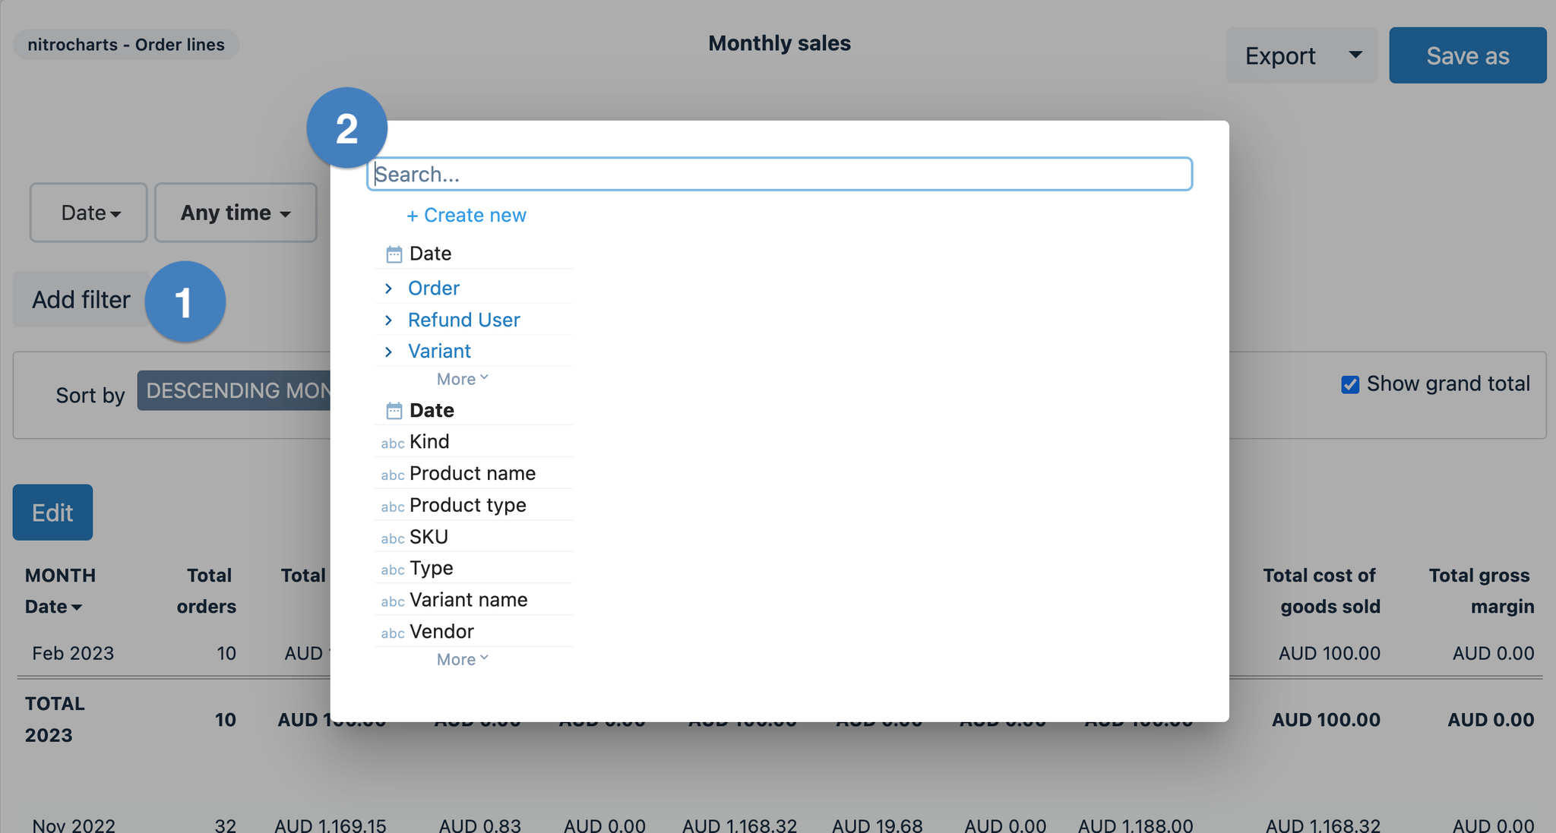
Task: Click the abc icon next to Variant name
Action: point(392,601)
